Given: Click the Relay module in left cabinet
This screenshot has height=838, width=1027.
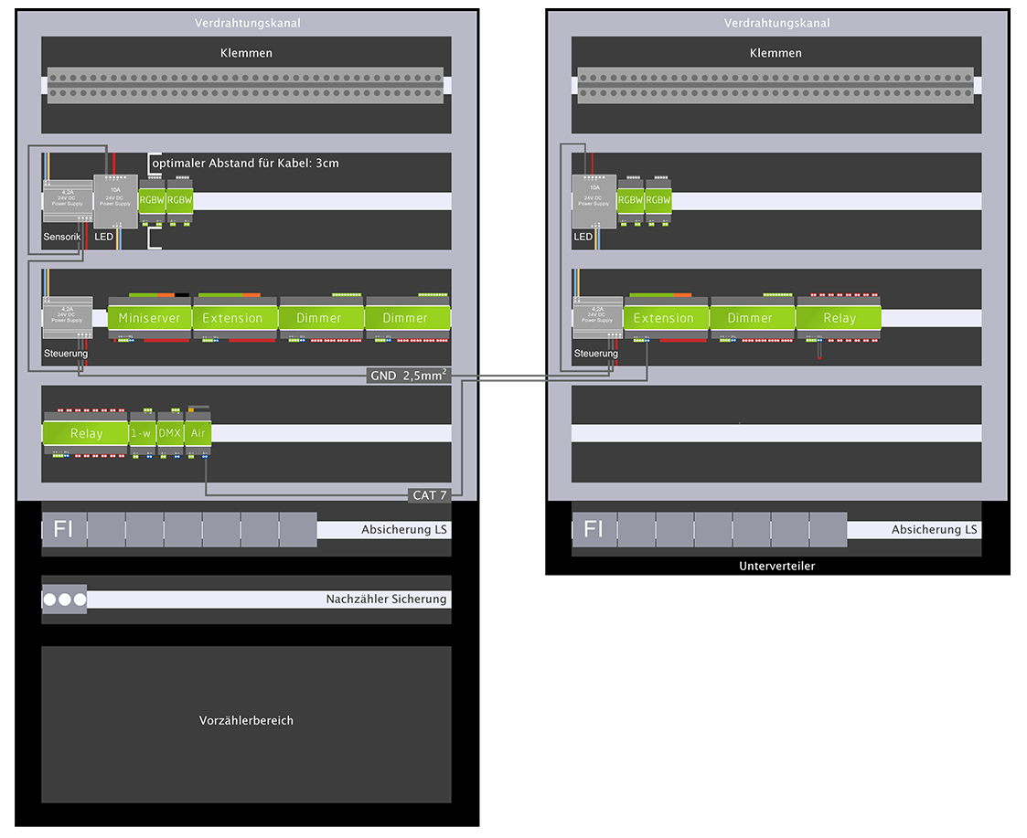Looking at the screenshot, I should point(85,433).
